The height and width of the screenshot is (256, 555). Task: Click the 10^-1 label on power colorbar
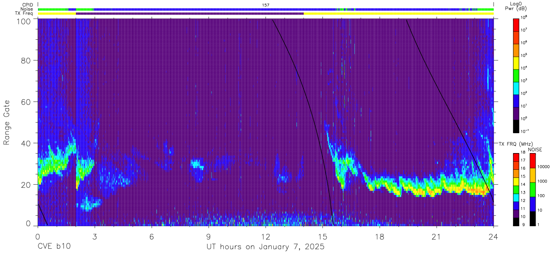pos(525,131)
